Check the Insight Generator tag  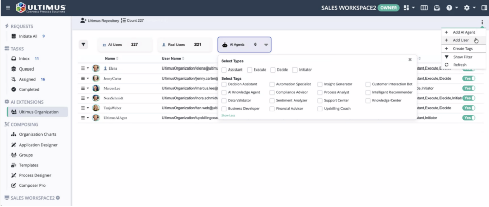[x=320, y=84]
